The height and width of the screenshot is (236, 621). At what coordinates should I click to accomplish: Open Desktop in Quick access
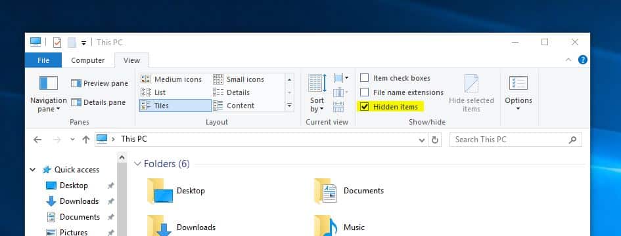coord(67,186)
